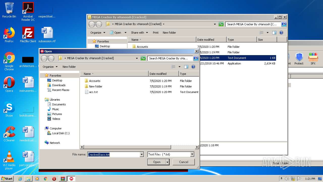Image resolution: width=323 pixels, height=182 pixels.
Task: Click Open in Explorer toolbar
Action: pyautogui.click(x=116, y=33)
